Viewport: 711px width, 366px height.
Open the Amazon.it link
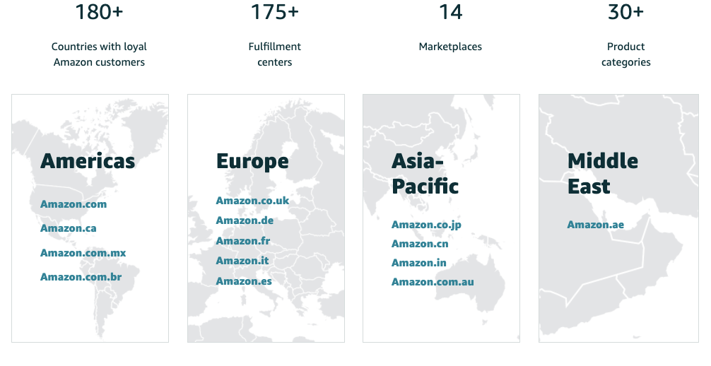point(242,261)
